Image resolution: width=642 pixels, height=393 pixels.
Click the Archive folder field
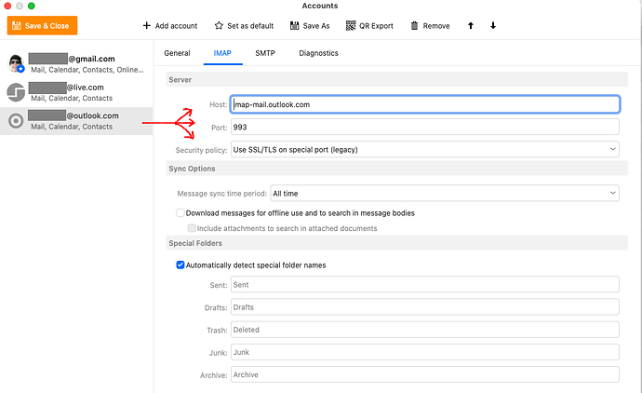[x=425, y=374]
